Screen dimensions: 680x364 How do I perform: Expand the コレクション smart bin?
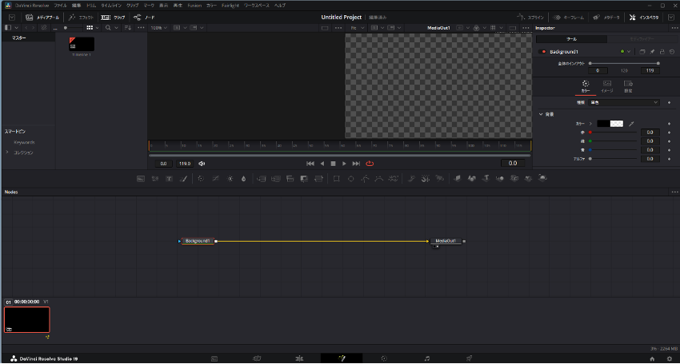click(7, 152)
